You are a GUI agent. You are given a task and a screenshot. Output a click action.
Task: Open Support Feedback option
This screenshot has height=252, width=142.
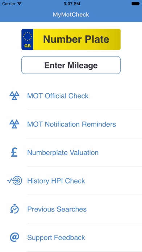85,238
